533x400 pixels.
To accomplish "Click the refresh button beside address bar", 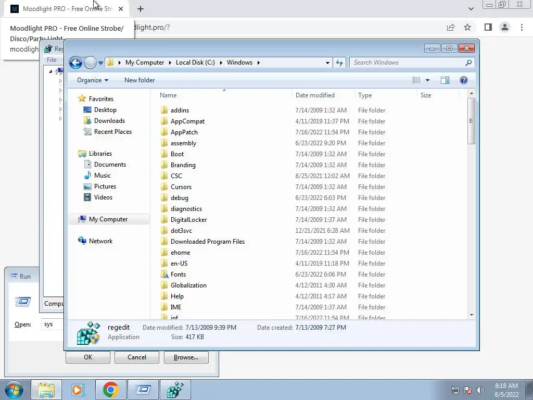I will [x=339, y=63].
